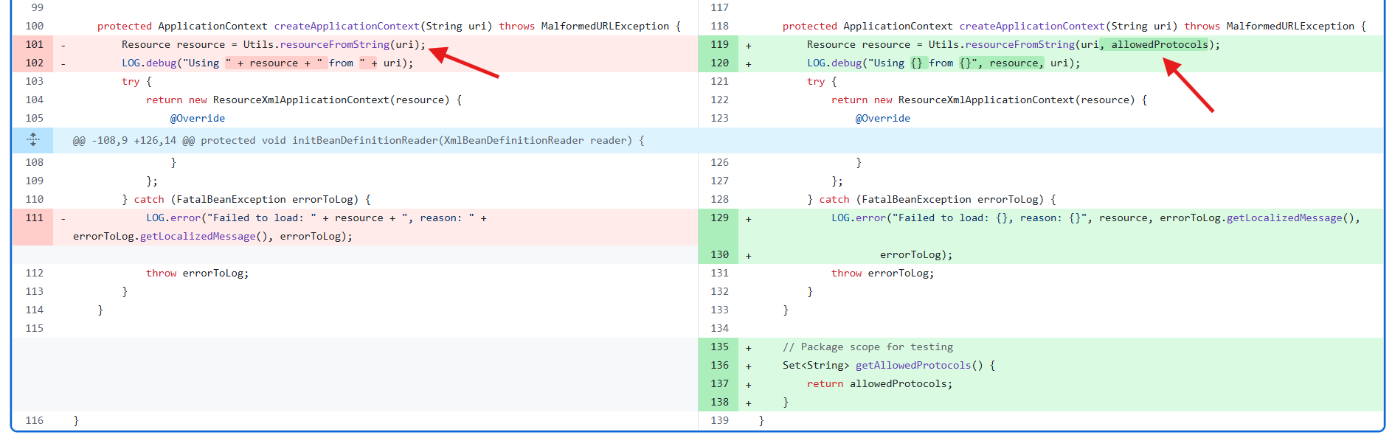Select added line number 119
This screenshot has width=1392, height=435.
[x=719, y=44]
